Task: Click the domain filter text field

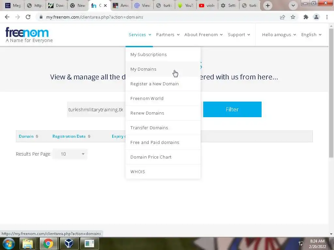Action: pyautogui.click(x=96, y=109)
